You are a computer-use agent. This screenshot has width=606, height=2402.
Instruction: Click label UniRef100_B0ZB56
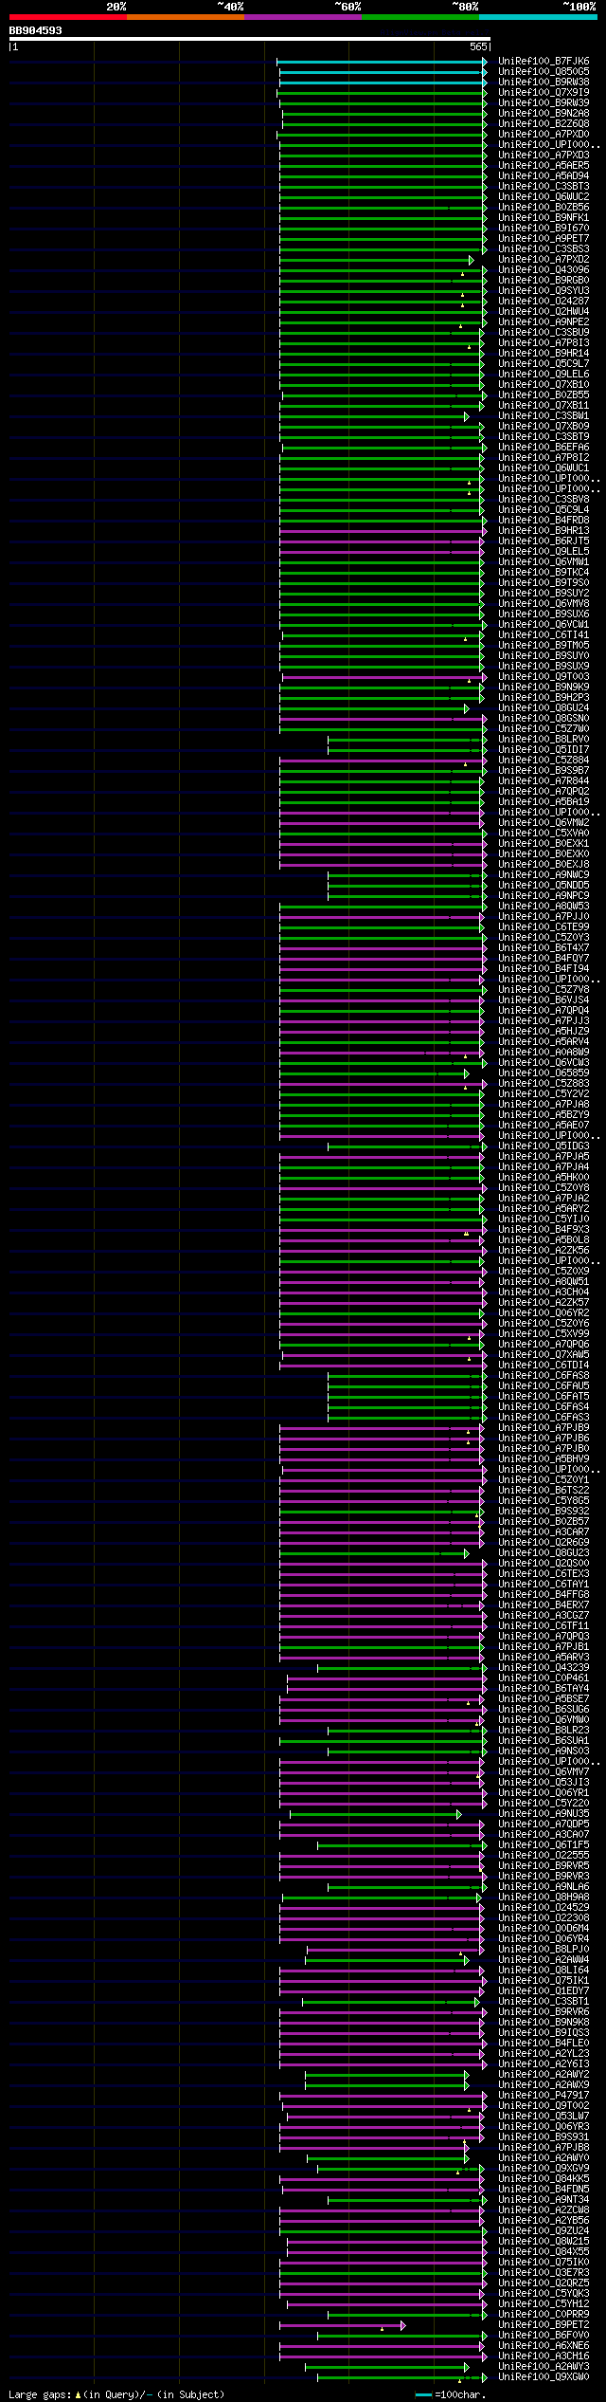coord(544,208)
